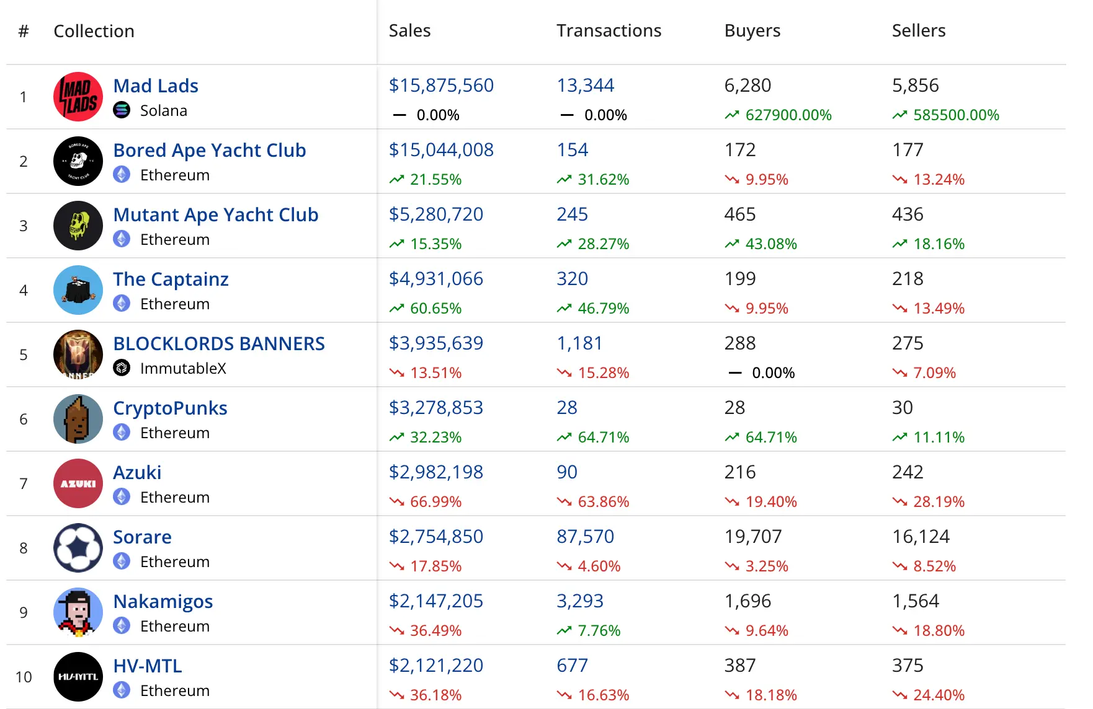
Task: Open the Sorare collection link
Action: pyautogui.click(x=142, y=537)
